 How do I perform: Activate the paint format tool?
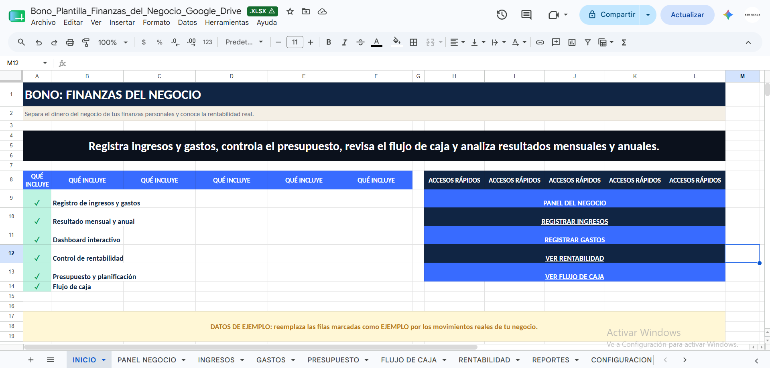click(86, 42)
